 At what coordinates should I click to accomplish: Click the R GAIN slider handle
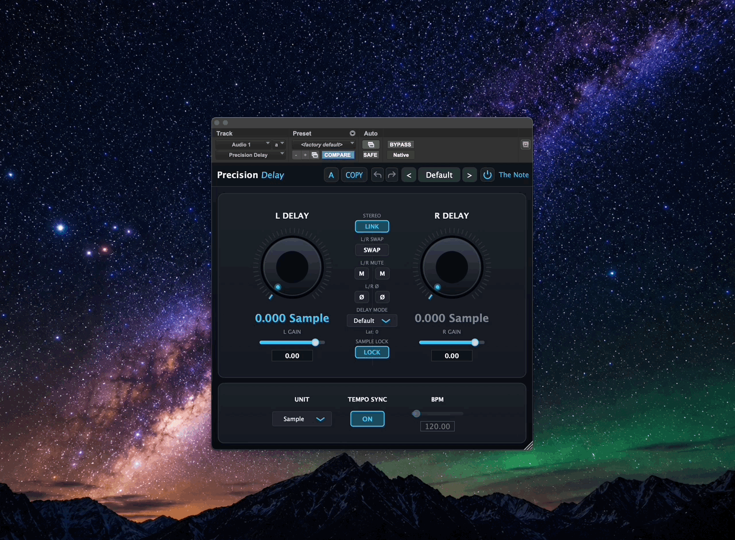click(475, 342)
